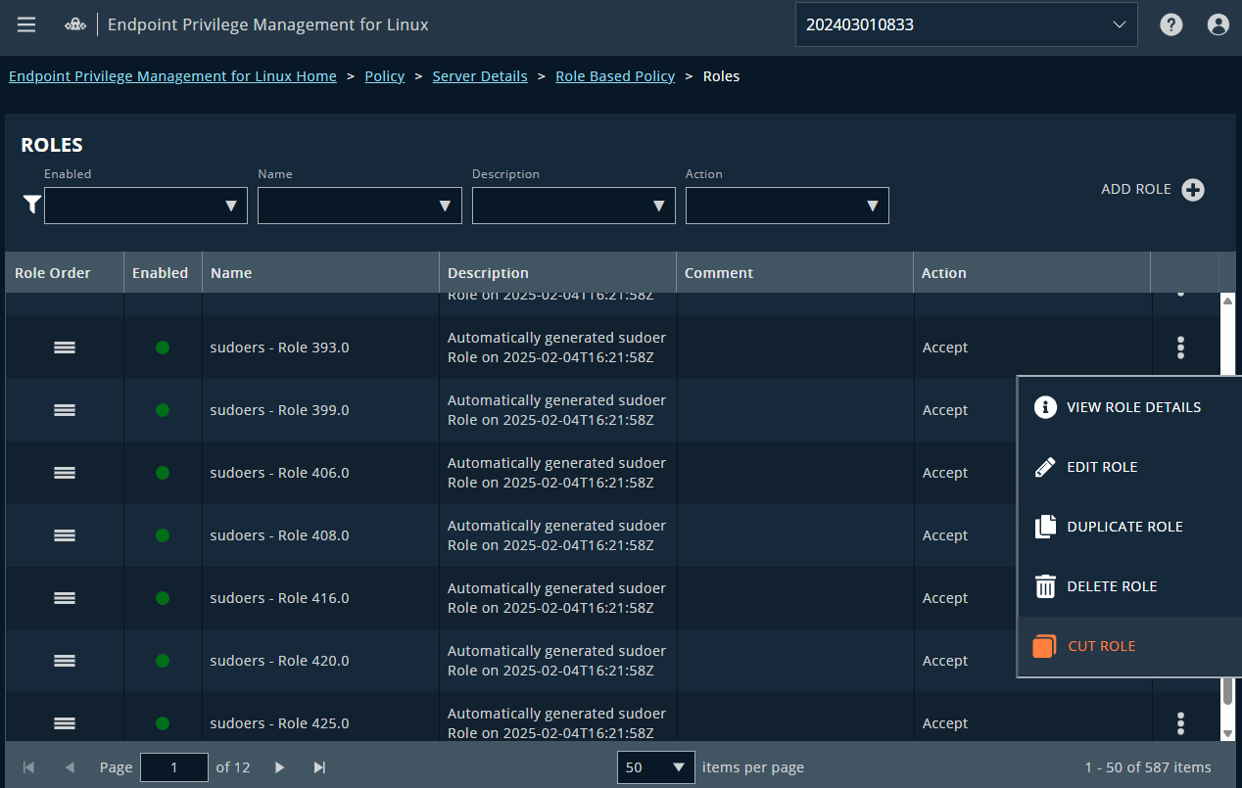Click the table vertical scrollbar thumb

click(x=1227, y=690)
